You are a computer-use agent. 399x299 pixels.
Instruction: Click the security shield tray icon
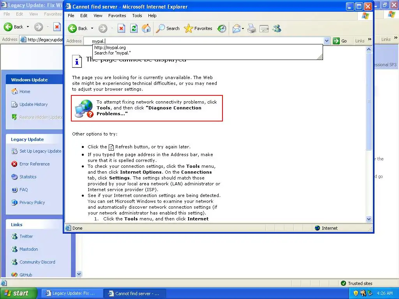point(356,293)
